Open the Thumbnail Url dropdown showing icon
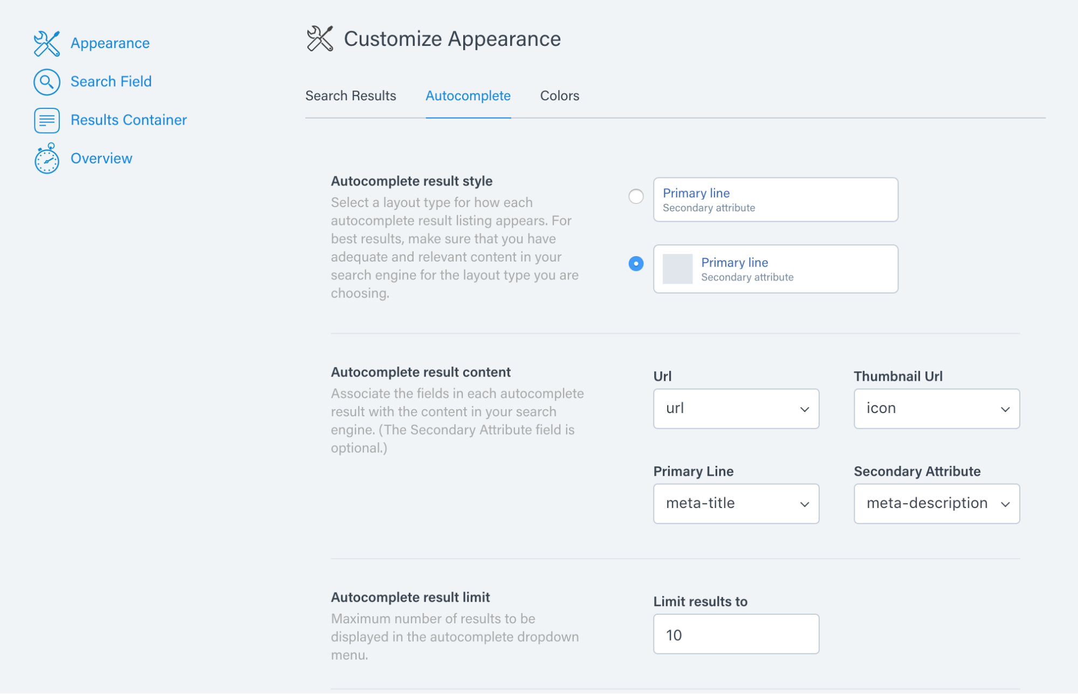Image resolution: width=1078 pixels, height=694 pixels. click(937, 409)
